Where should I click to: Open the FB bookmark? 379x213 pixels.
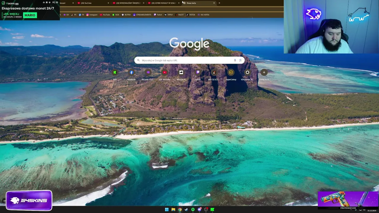[81, 15]
